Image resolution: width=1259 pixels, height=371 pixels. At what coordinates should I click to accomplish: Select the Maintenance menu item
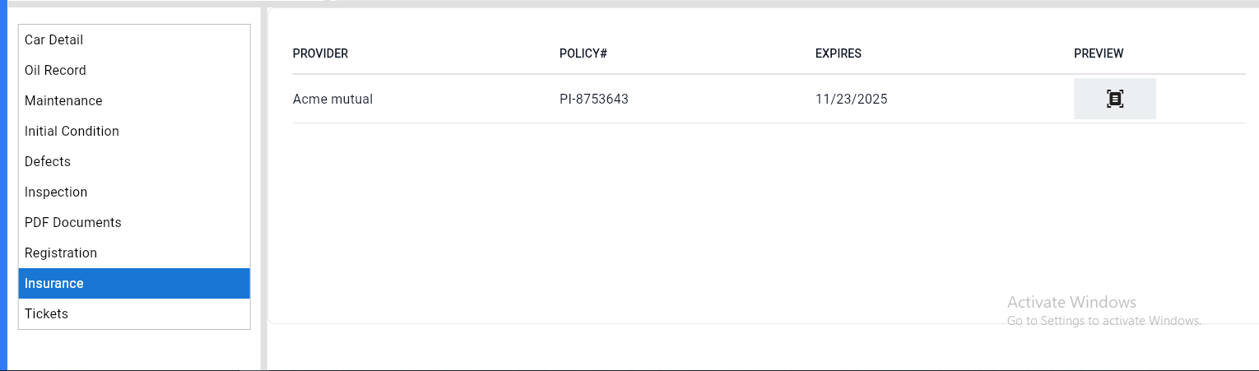point(64,100)
